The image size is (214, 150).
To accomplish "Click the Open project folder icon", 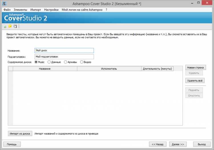I will (x=10, y=26).
